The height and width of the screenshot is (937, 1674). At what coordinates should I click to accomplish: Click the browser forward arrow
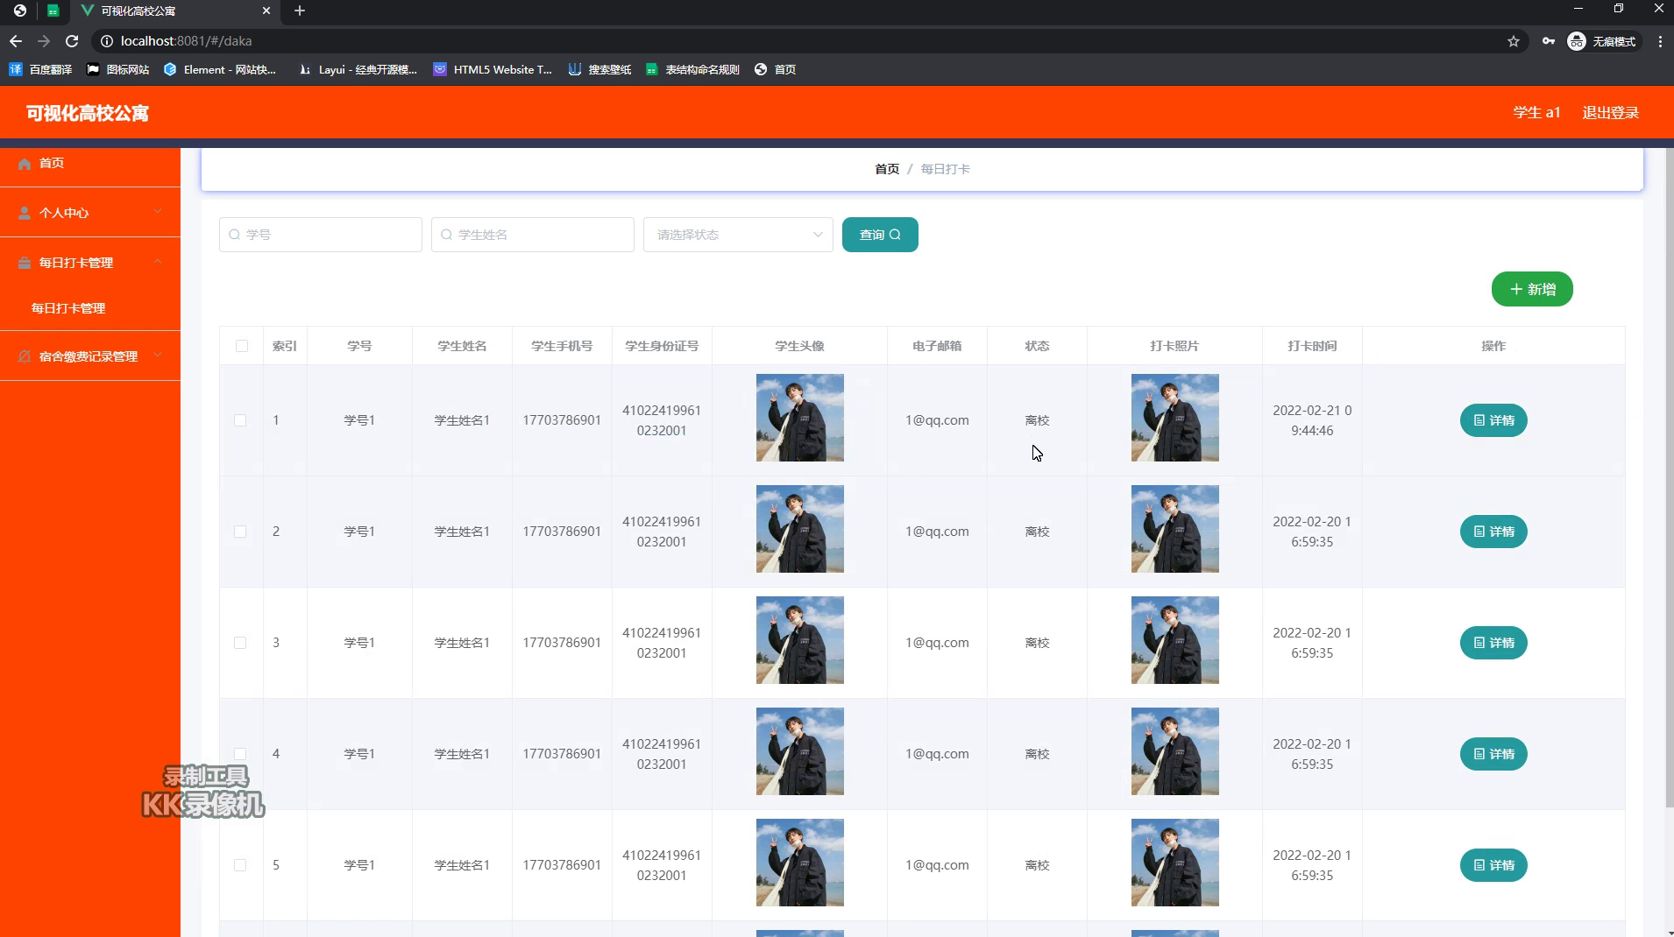click(x=44, y=41)
